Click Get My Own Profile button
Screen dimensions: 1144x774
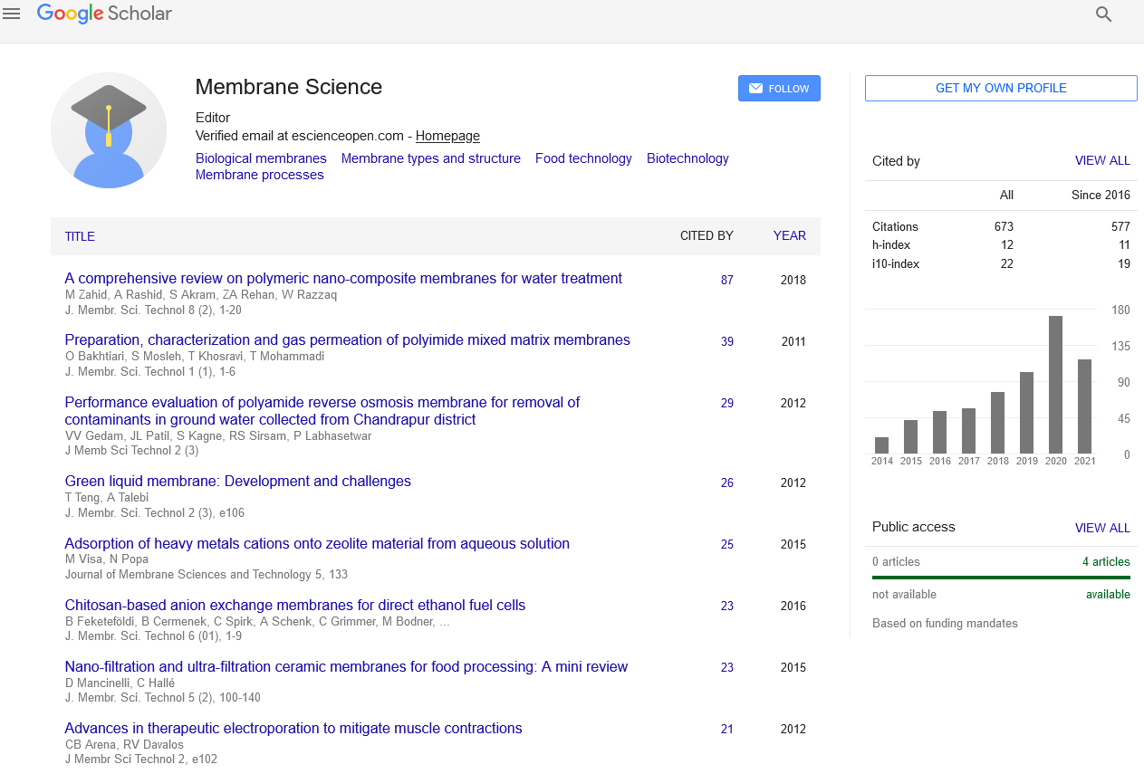tap(1001, 88)
